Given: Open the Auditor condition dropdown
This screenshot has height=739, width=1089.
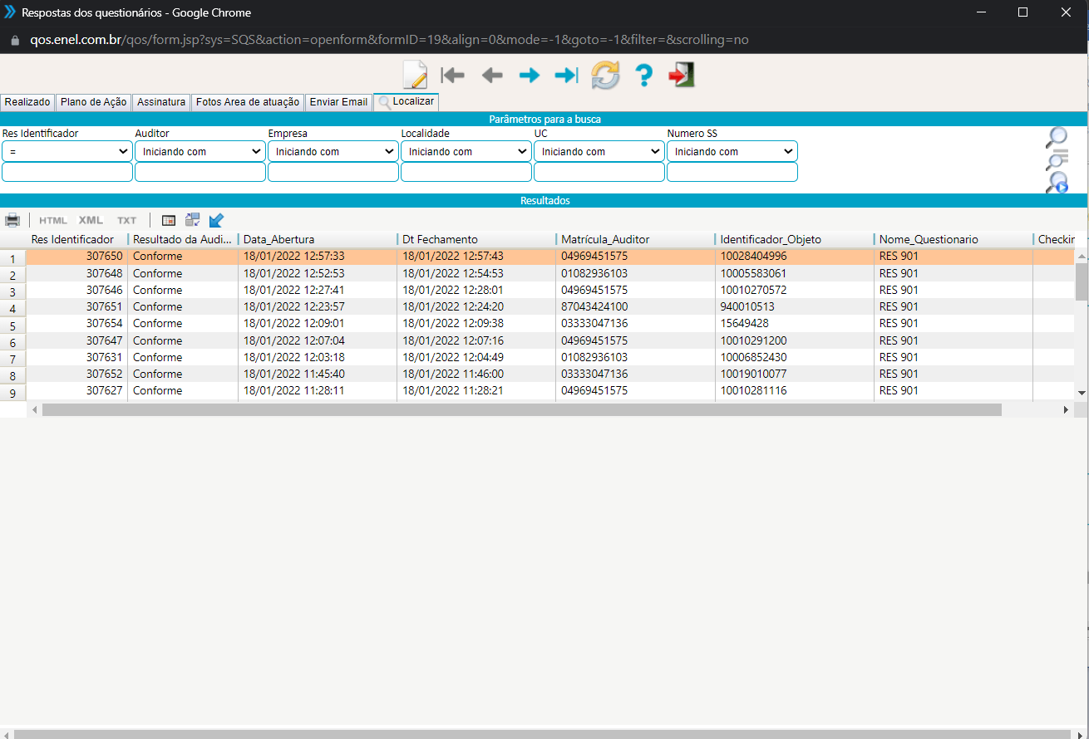Looking at the screenshot, I should tap(200, 151).
